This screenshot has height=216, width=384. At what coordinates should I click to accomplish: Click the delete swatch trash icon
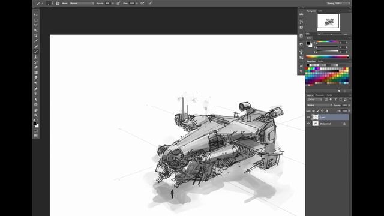[x=344, y=91]
